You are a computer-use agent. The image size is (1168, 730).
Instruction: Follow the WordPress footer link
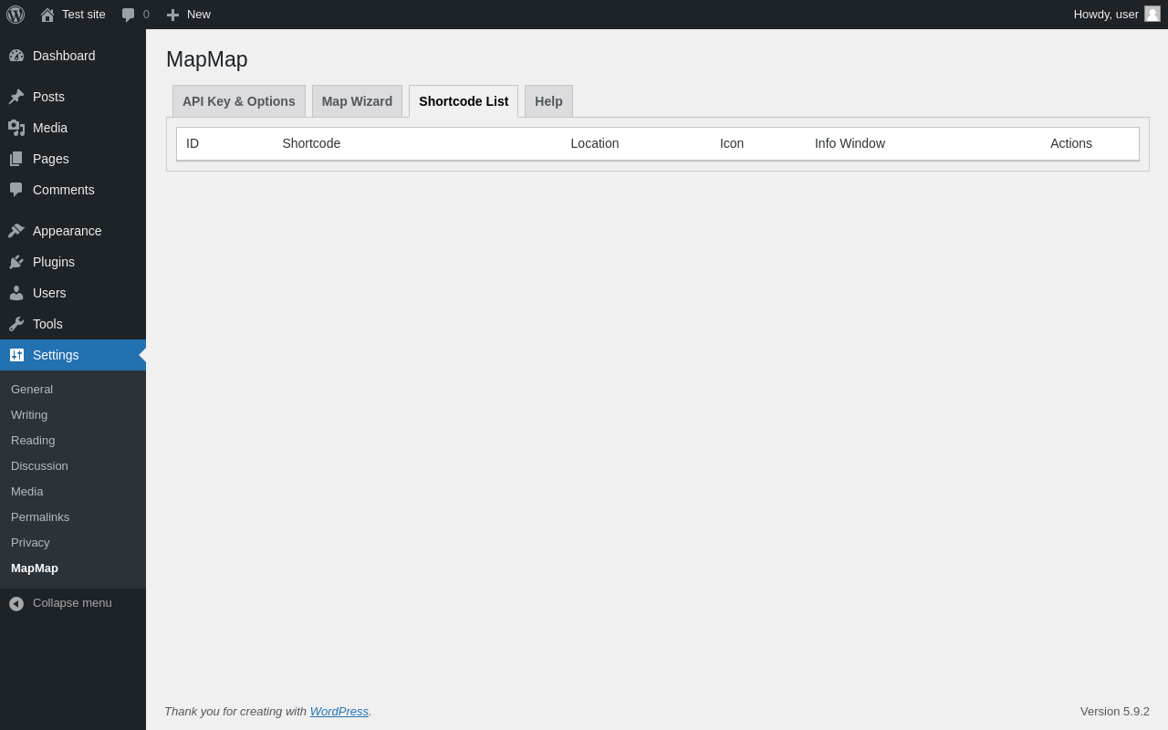(x=339, y=712)
